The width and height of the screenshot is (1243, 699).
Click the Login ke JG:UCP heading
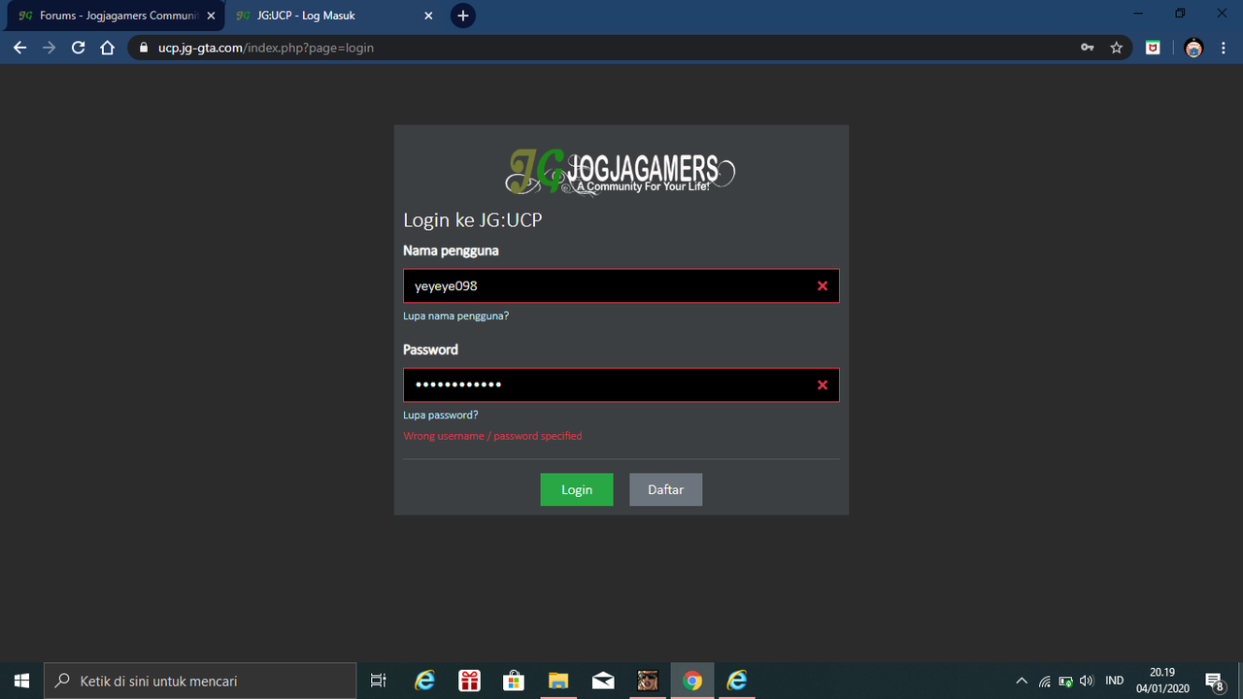click(x=473, y=220)
